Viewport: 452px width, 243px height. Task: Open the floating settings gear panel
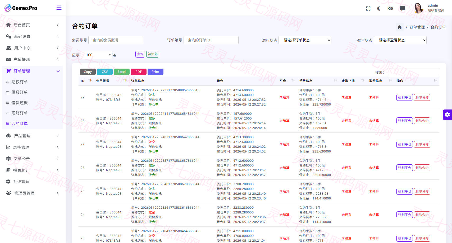click(x=447, y=115)
